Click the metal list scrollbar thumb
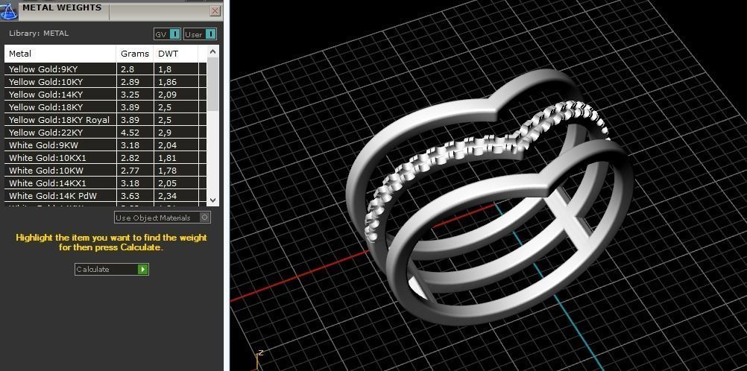The width and height of the screenshot is (747, 371). [x=212, y=85]
